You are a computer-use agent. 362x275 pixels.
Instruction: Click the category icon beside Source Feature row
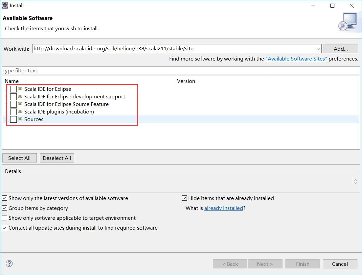(20, 104)
